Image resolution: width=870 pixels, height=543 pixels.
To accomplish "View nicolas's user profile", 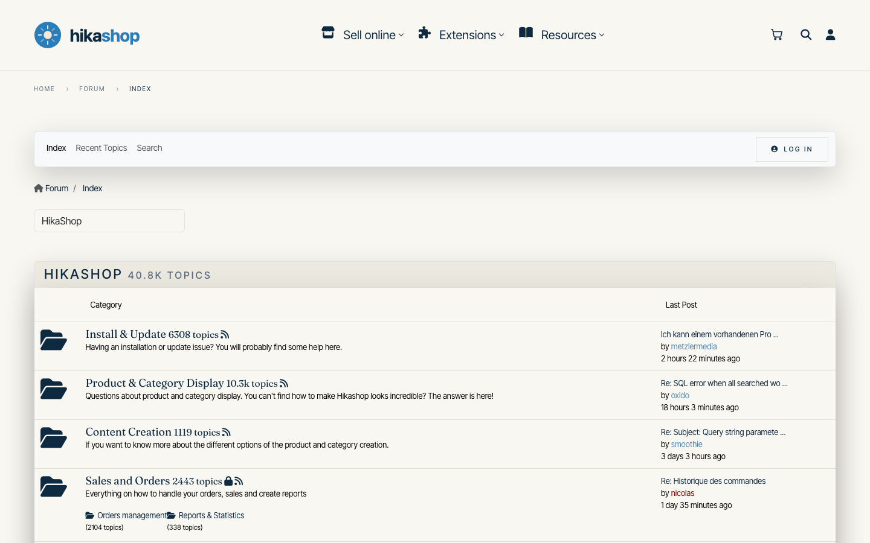I will [x=683, y=493].
